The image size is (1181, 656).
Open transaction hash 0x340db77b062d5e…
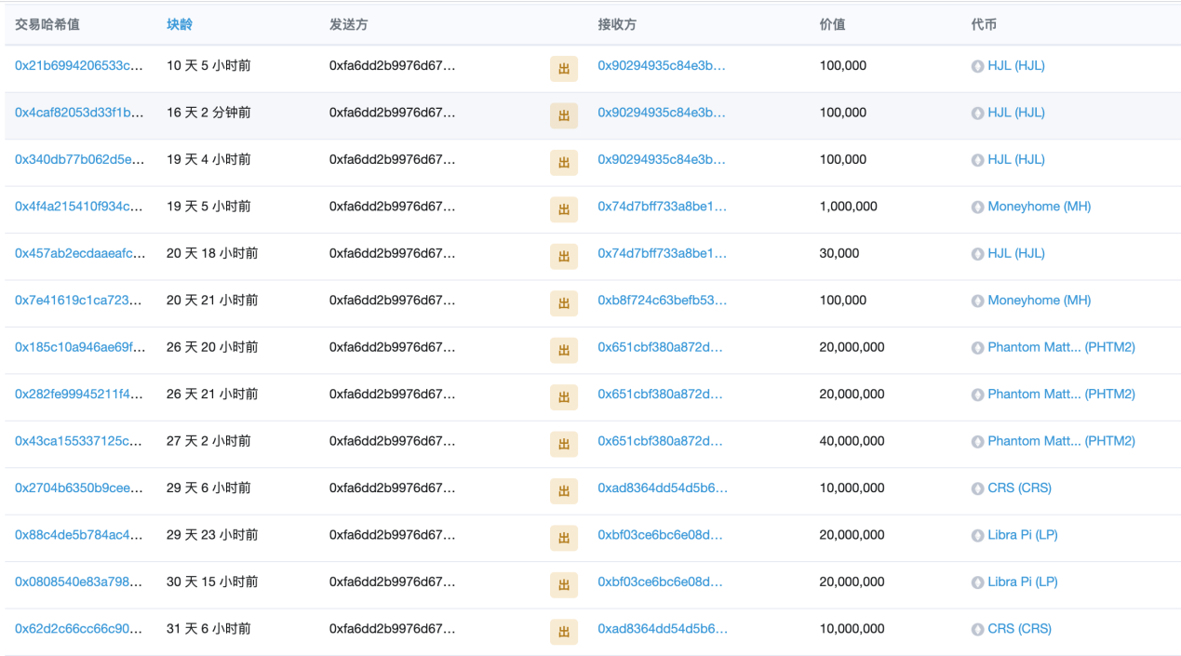point(79,160)
